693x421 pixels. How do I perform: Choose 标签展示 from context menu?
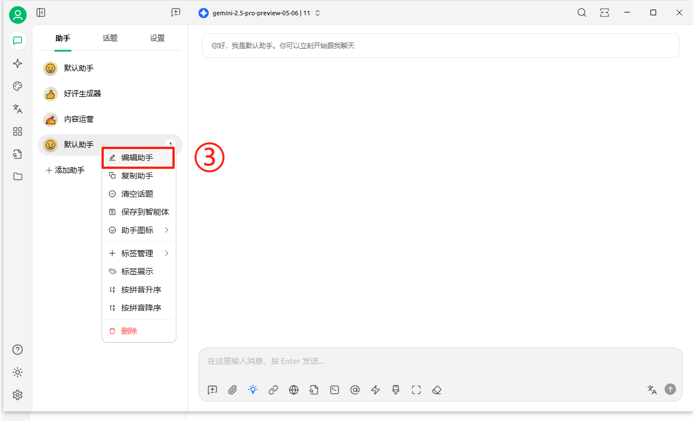[x=139, y=271]
